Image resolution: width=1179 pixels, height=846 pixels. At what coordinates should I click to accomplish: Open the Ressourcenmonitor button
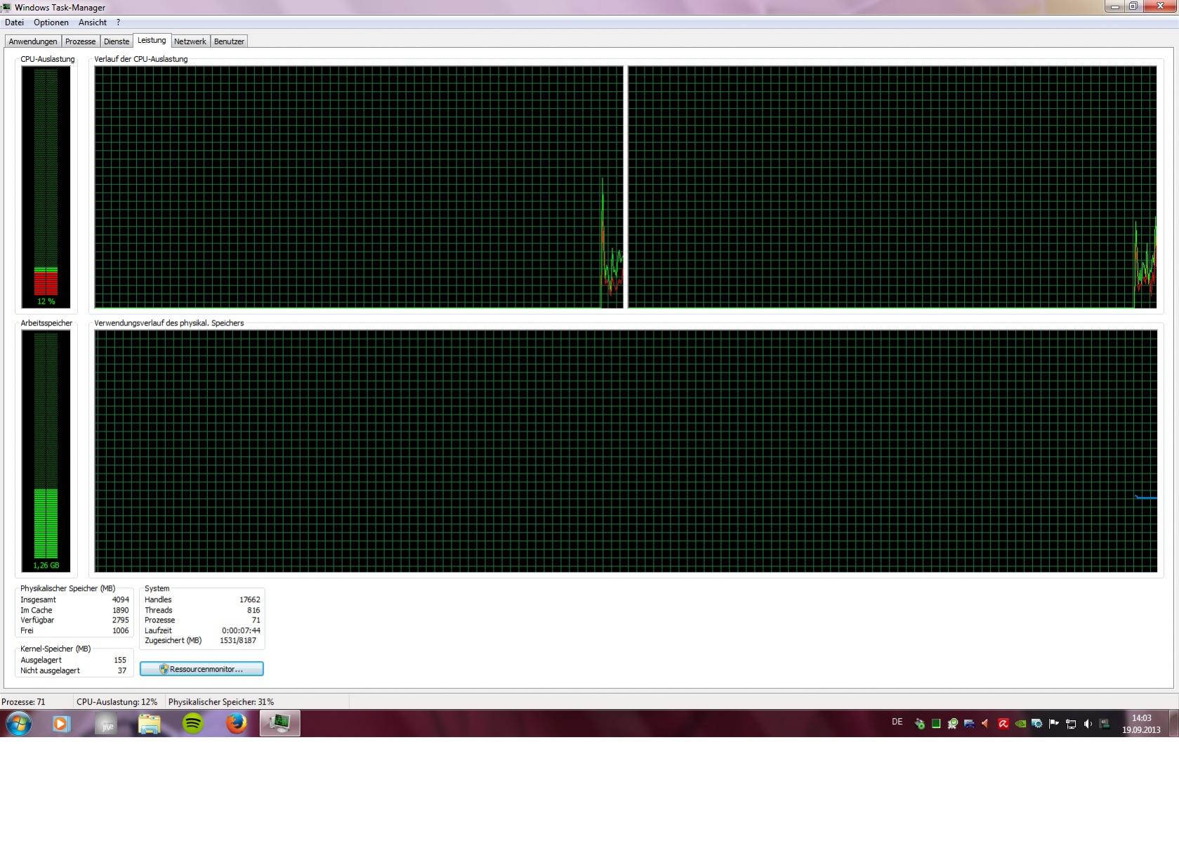[x=202, y=669]
